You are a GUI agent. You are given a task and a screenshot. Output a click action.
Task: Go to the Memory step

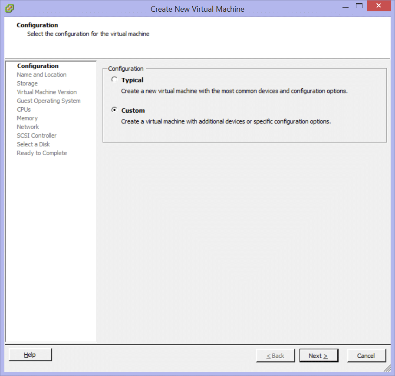point(27,118)
